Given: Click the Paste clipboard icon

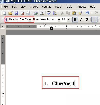Looking at the screenshot, I should point(74,13).
